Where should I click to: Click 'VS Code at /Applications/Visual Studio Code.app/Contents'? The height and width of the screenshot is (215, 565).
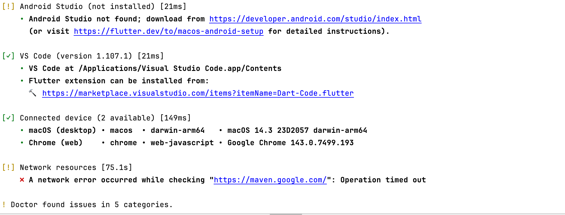coord(155,68)
